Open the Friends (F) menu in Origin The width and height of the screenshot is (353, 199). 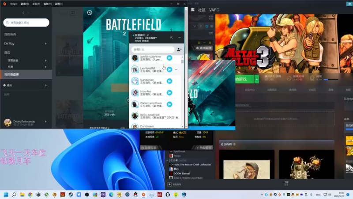click(36, 4)
